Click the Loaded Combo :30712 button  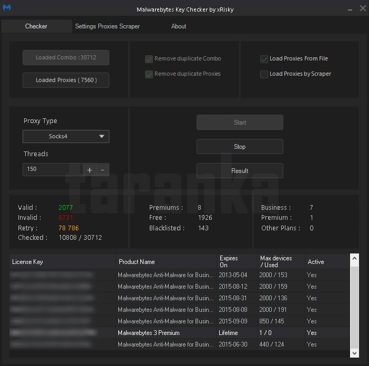[x=66, y=57]
